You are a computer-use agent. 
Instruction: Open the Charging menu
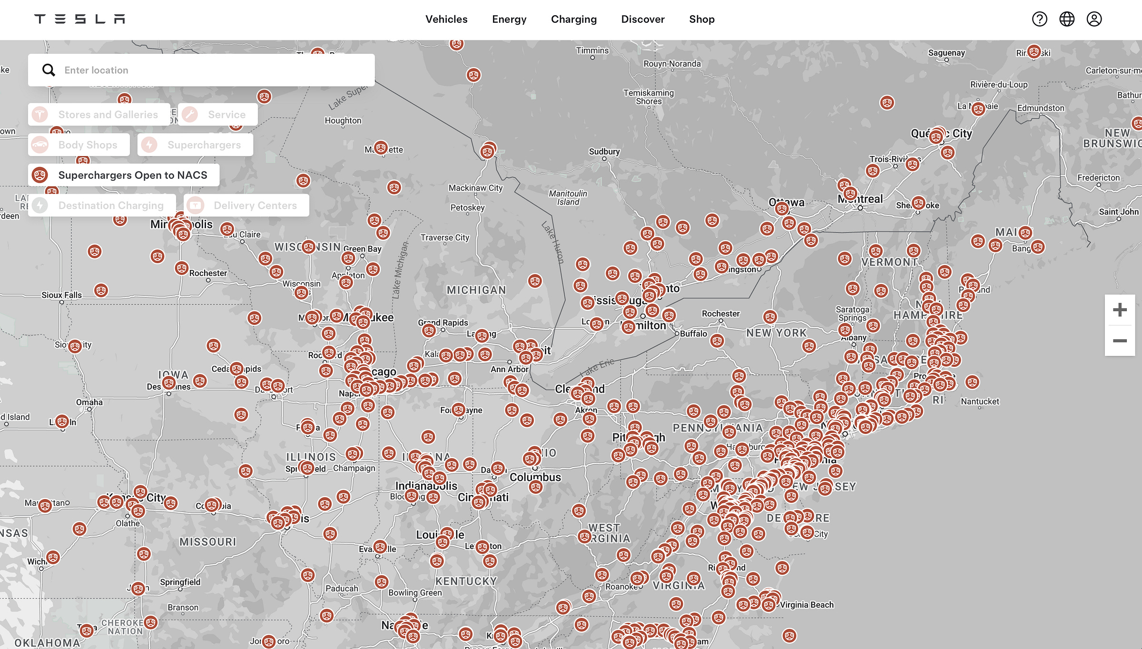pyautogui.click(x=573, y=19)
